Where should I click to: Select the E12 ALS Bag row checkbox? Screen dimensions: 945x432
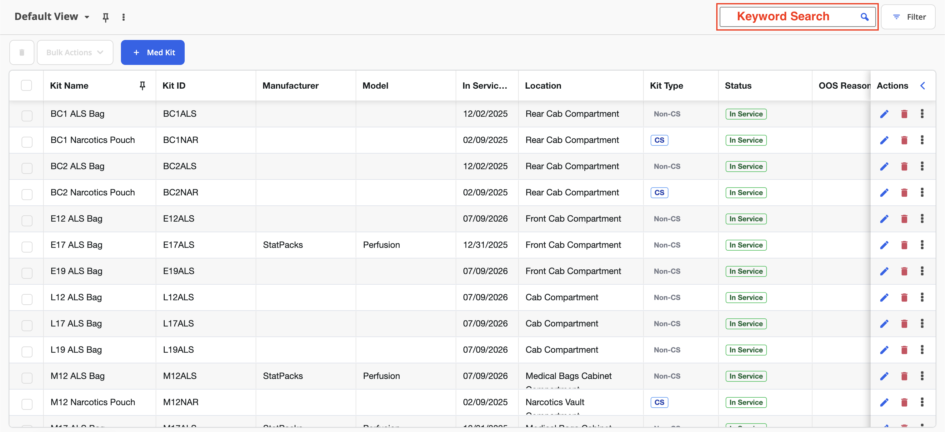27,221
